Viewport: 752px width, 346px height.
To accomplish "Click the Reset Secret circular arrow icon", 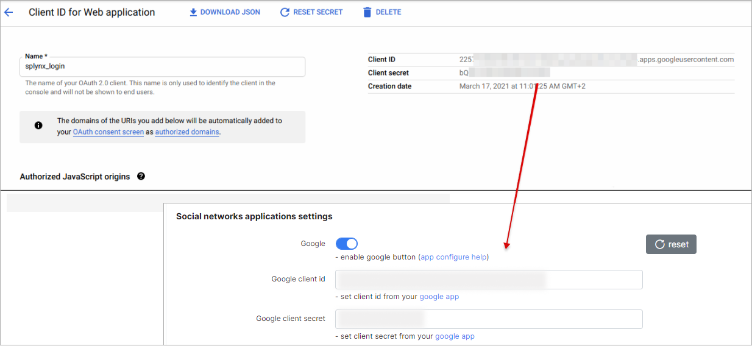I will [x=285, y=12].
